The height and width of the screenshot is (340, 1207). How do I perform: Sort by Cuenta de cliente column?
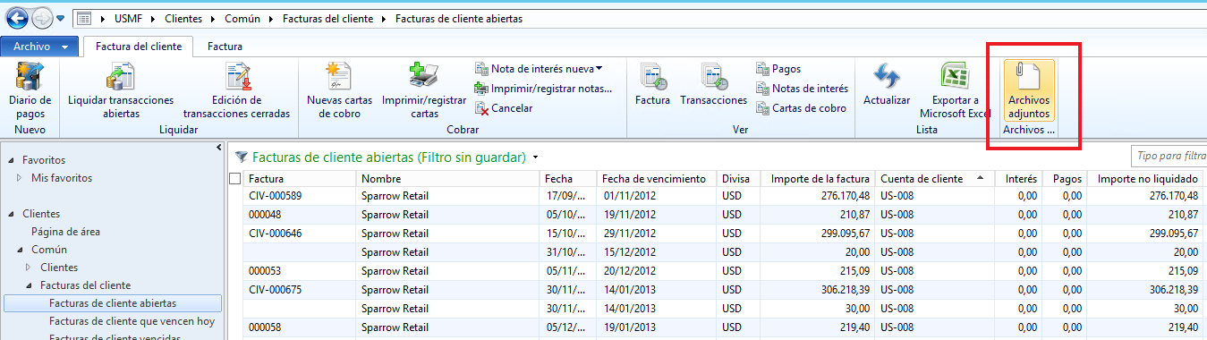935,179
